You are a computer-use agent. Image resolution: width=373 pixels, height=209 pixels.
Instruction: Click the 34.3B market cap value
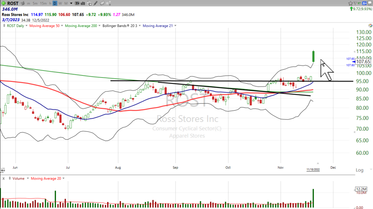coord(26,20)
